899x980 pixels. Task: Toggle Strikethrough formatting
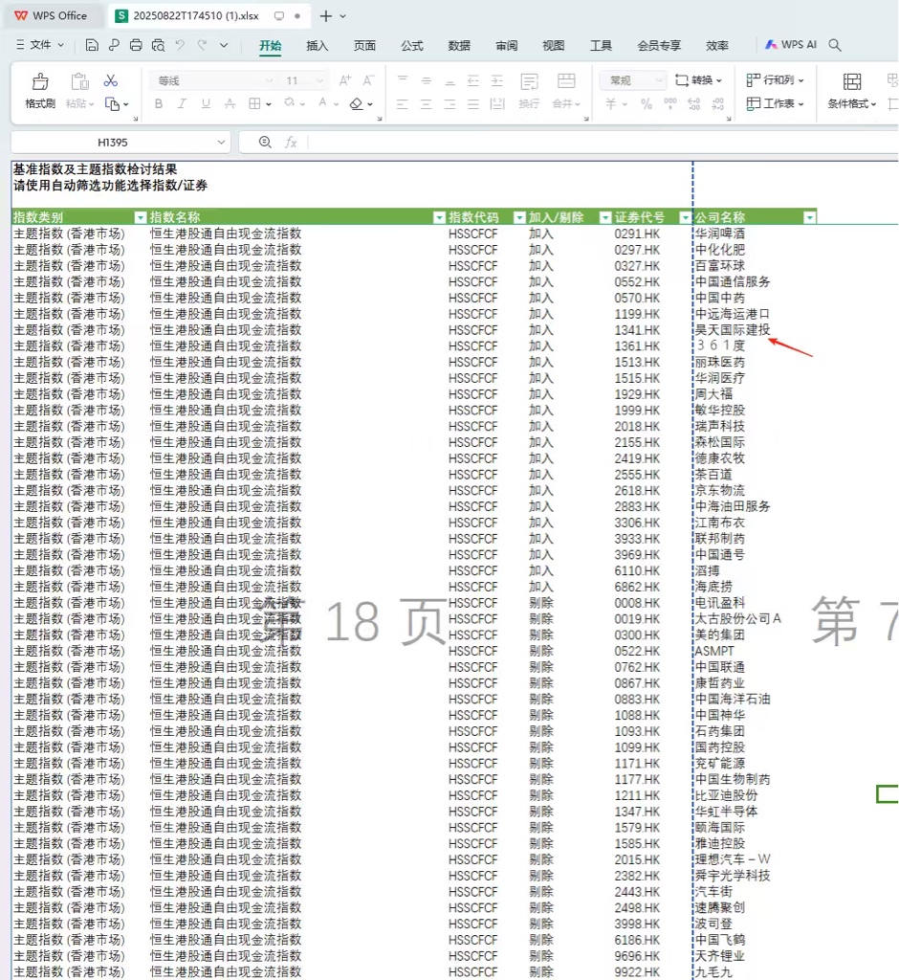230,103
